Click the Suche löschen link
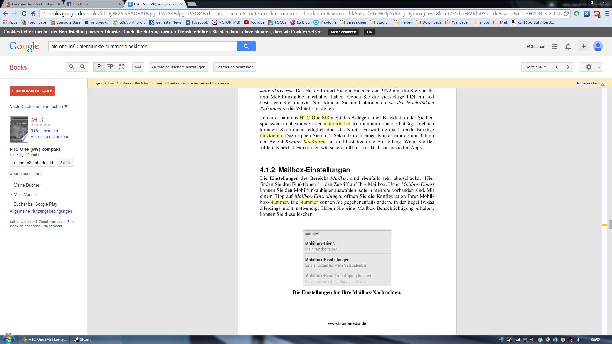Image resolution: width=612 pixels, height=344 pixels. 587,83
